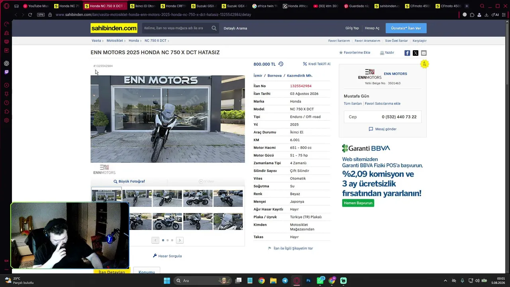Click the browser address bar URL
This screenshot has height=287, width=510.
[153, 15]
